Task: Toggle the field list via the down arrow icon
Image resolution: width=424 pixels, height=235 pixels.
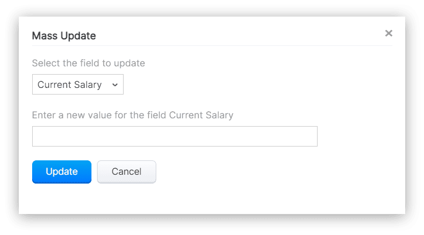Action: [115, 85]
